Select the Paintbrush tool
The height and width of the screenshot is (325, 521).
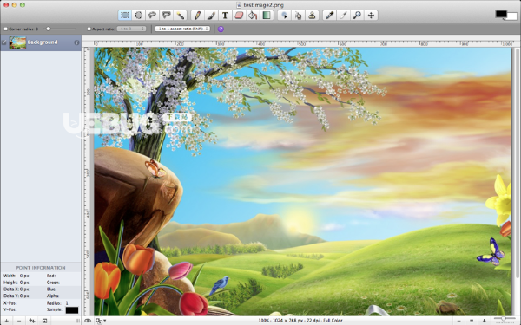211,16
